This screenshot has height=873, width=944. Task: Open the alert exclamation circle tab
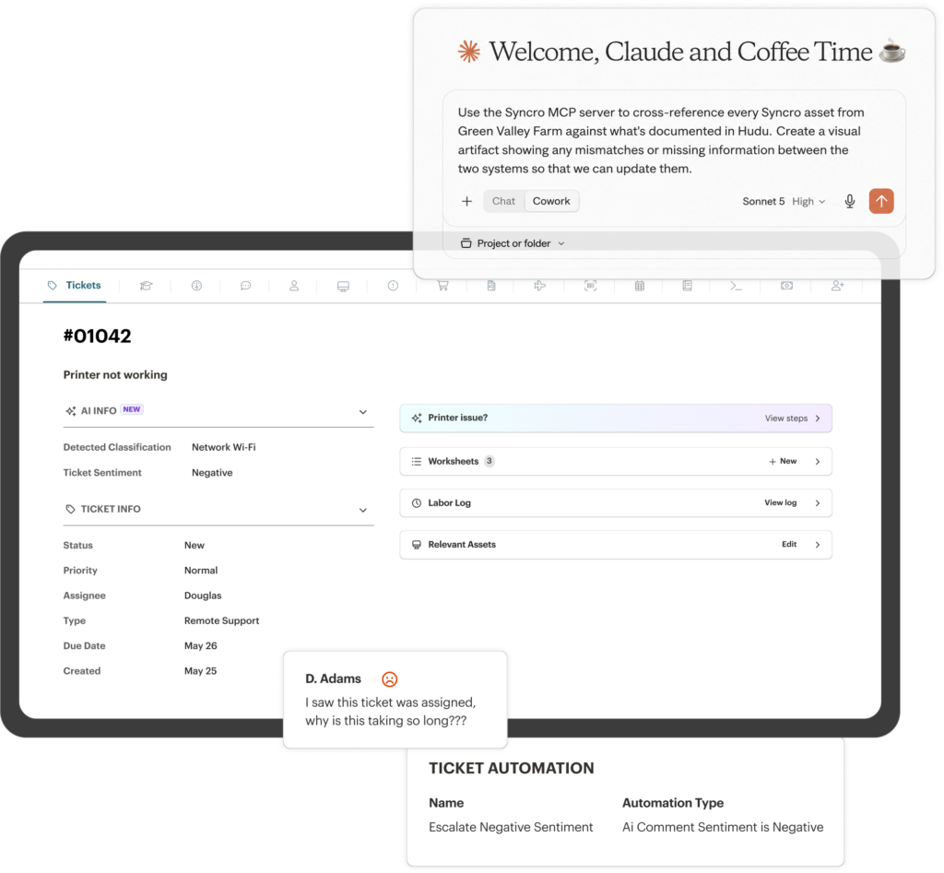(393, 286)
